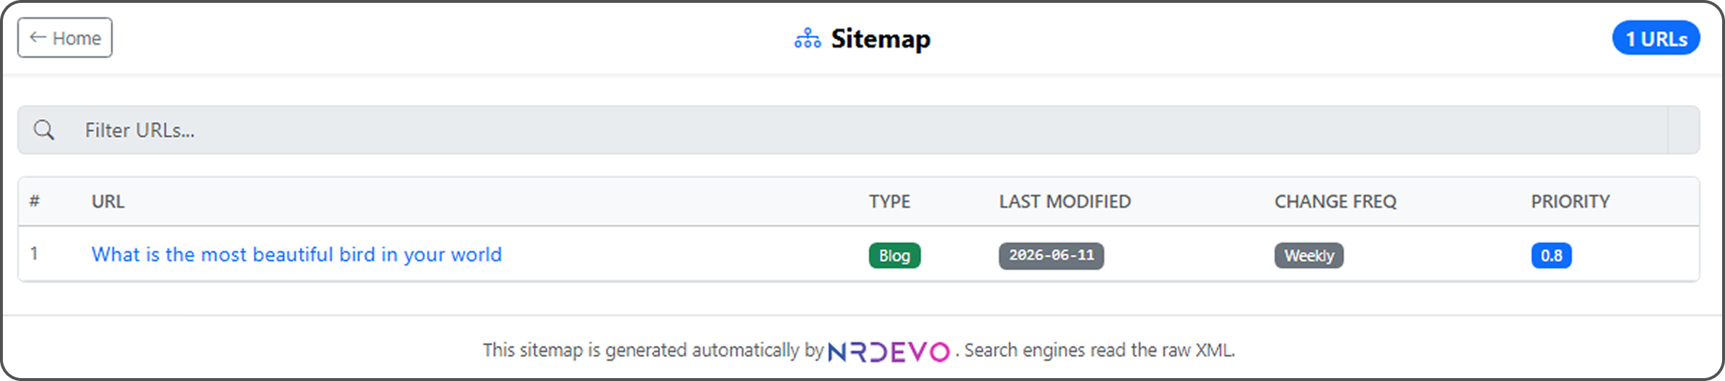Go back using the Home button
1725x381 pixels.
tap(65, 38)
